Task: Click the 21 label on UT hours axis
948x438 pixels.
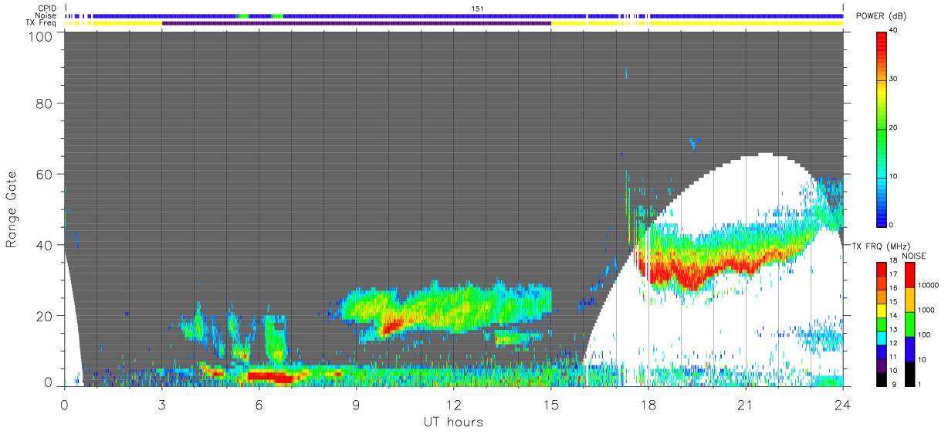Action: point(746,405)
